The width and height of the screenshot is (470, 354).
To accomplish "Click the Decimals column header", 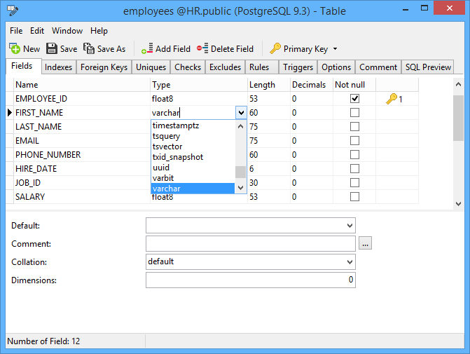I will click(x=312, y=85).
